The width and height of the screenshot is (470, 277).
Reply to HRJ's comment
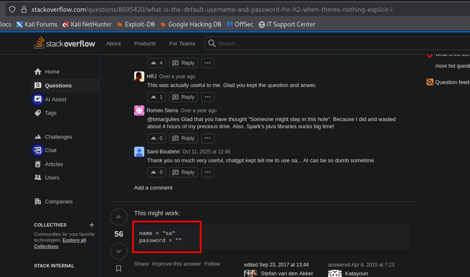pos(183,97)
